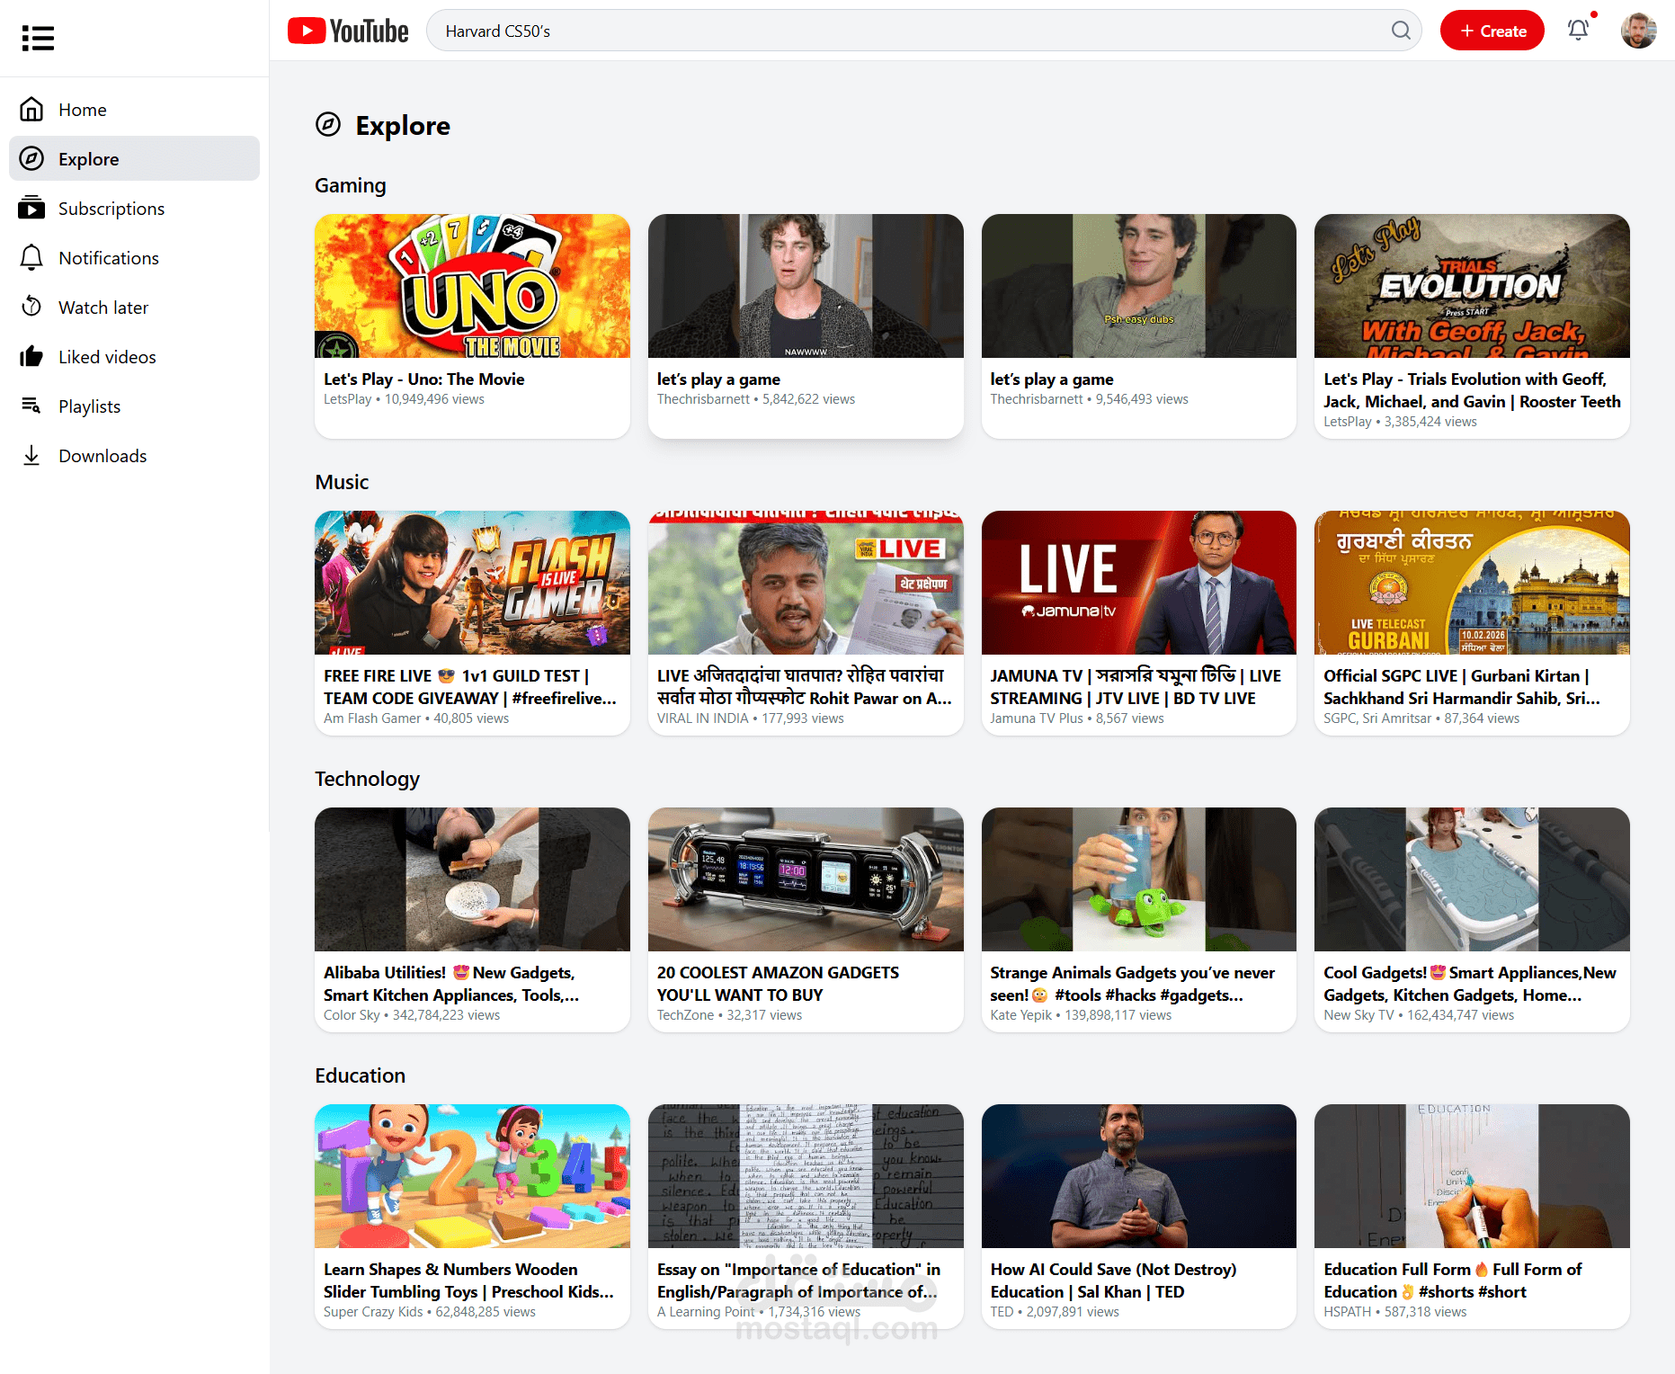
Task: Open Cool Gadgets Smart Appliances thumbnail
Action: [1472, 879]
